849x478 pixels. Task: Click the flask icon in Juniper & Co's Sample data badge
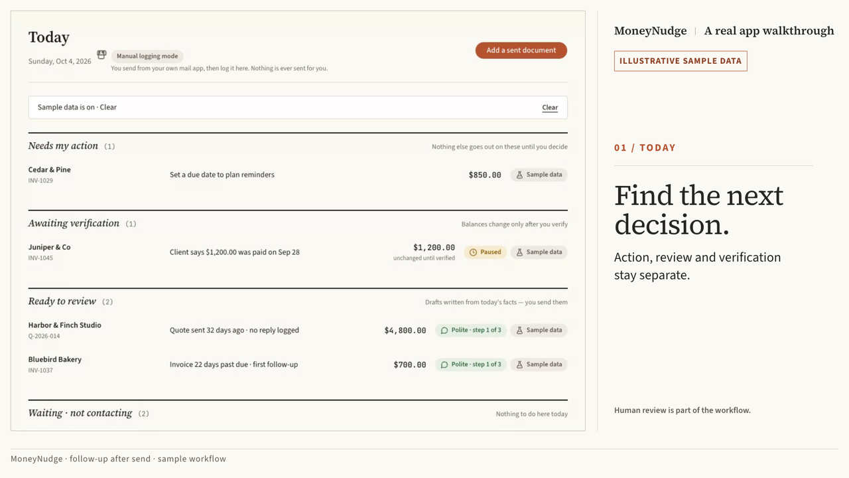coord(520,252)
